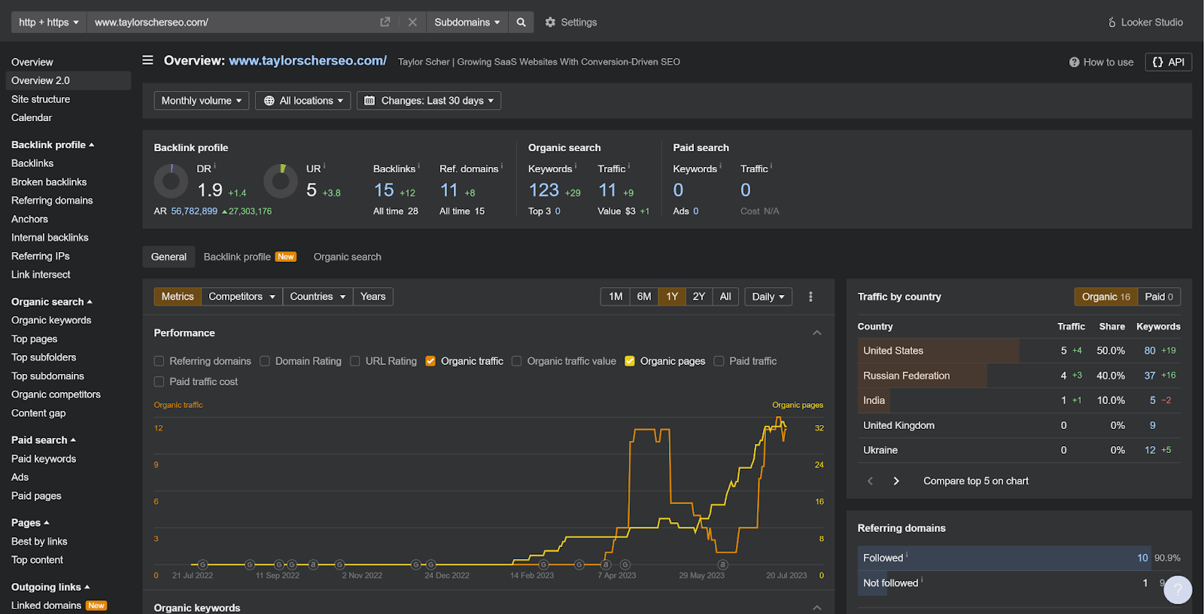Open Daily interval dropdown
Viewport: 1204px width, 614px height.
(768, 296)
